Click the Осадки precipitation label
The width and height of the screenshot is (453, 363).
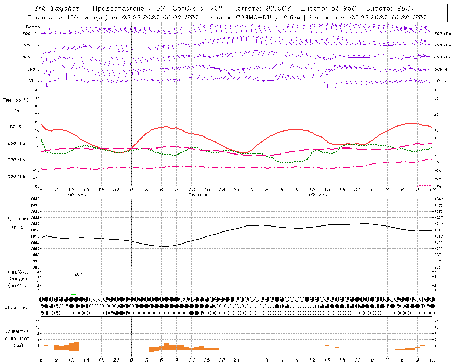(18, 279)
